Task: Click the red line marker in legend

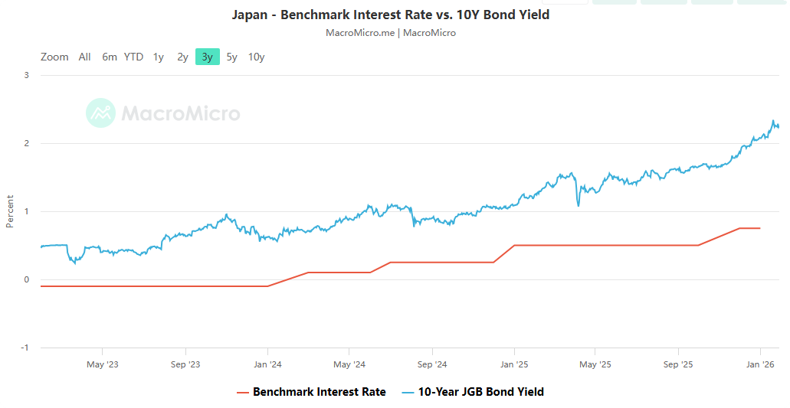Action: click(243, 392)
